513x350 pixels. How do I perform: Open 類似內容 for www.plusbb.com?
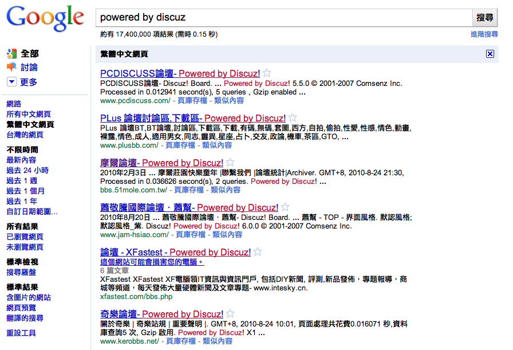pyautogui.click(x=217, y=145)
